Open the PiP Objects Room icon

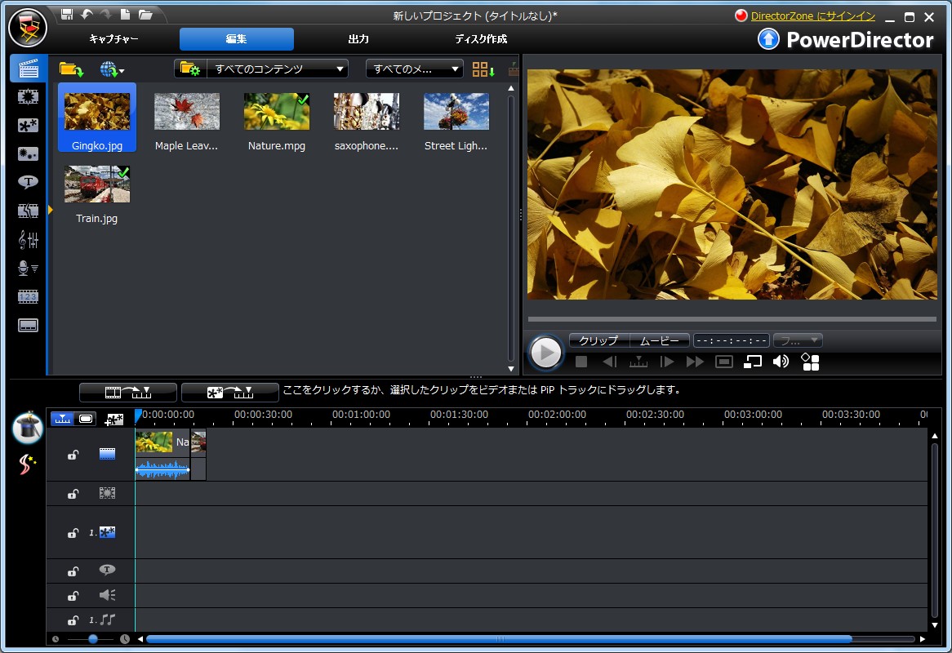pyautogui.click(x=28, y=126)
